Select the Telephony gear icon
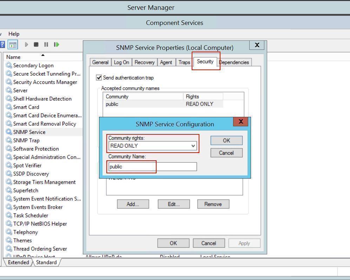This screenshot has width=350, height=280. (x=9, y=232)
